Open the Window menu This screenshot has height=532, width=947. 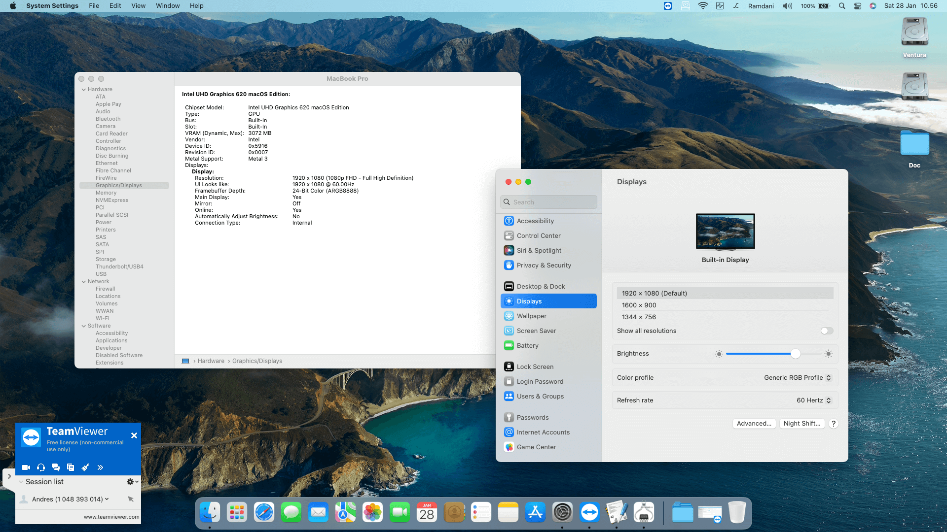(x=168, y=6)
